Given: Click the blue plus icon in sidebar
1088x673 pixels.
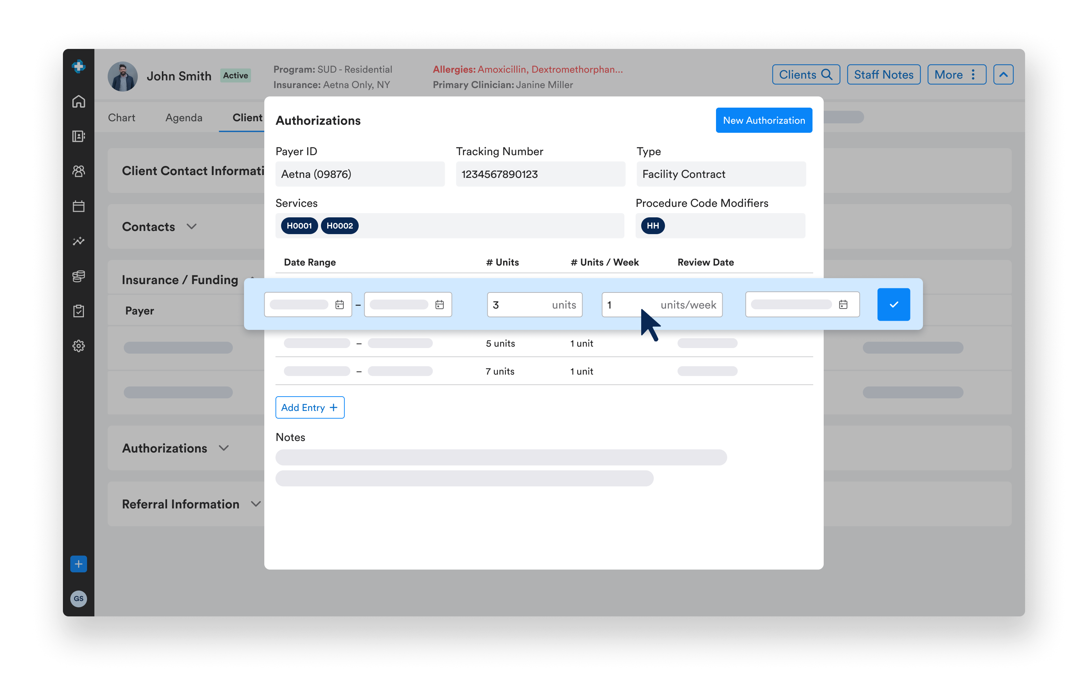Looking at the screenshot, I should coord(78,564).
